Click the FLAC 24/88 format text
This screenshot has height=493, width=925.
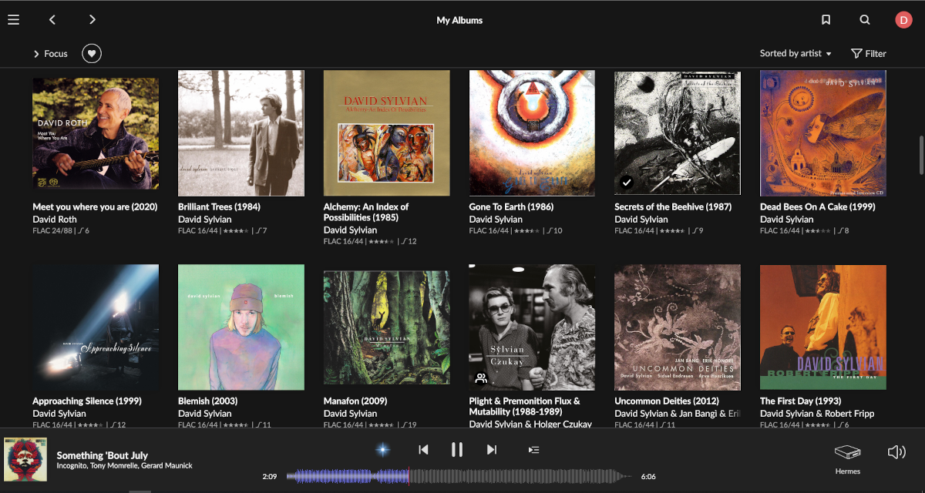51,231
